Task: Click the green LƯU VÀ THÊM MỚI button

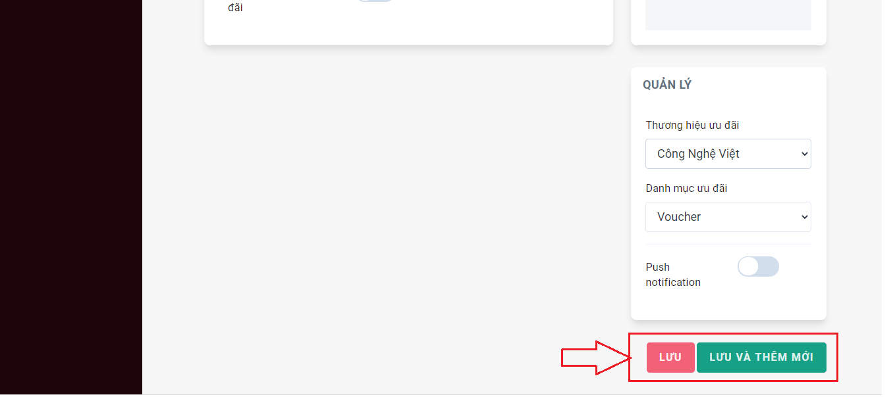Action: 761,358
